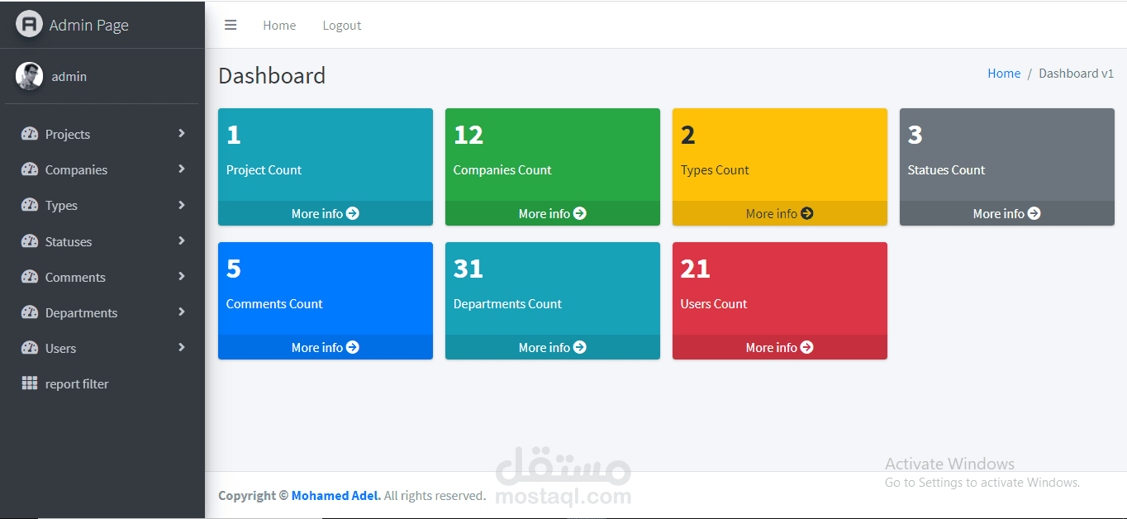Viewport: 1127px width, 519px height.
Task: Click the dashboard icon beside Statuses
Action: pos(30,241)
